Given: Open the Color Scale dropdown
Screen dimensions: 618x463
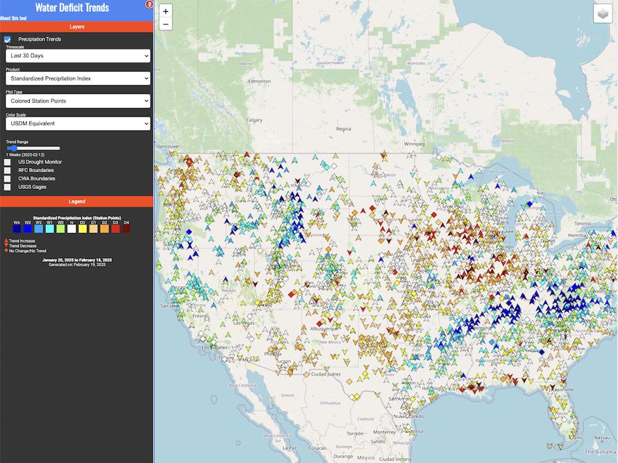Looking at the screenshot, I should (x=78, y=123).
